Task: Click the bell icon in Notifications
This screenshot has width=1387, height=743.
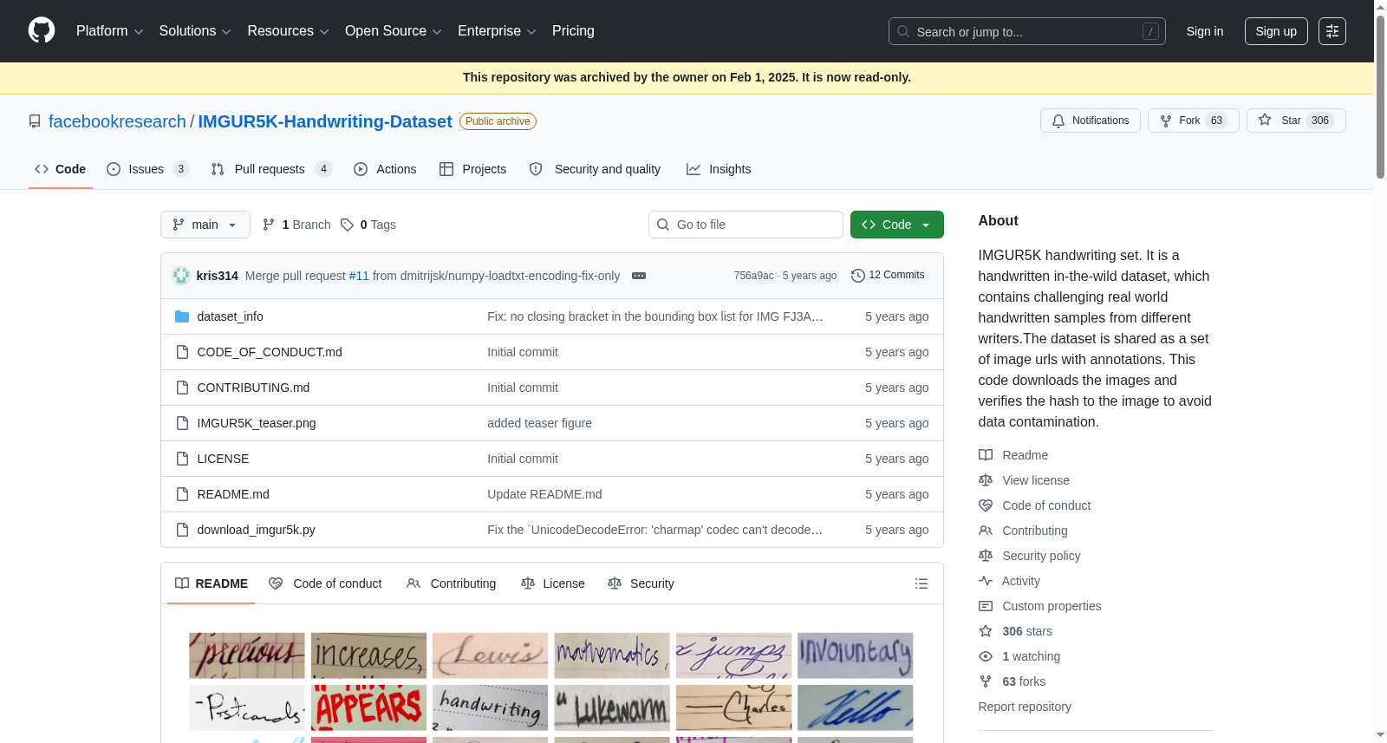Action: click(x=1058, y=121)
